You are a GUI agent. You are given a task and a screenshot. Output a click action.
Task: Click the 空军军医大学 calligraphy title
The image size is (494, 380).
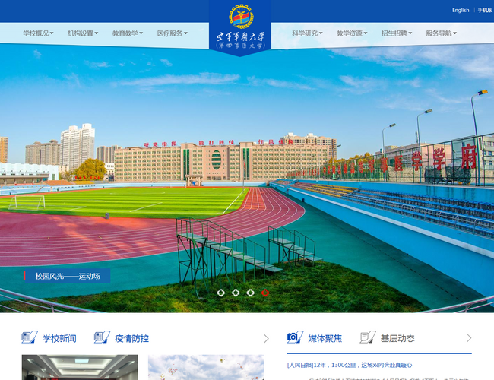click(240, 37)
